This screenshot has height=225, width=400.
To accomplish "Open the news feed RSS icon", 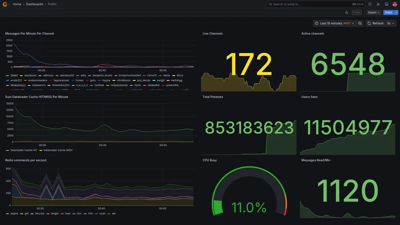I will (378, 4).
